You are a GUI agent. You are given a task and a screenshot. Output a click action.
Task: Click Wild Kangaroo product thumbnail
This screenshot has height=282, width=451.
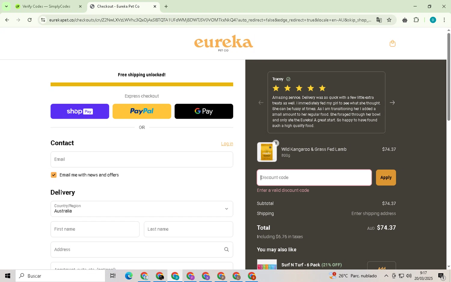point(267,152)
